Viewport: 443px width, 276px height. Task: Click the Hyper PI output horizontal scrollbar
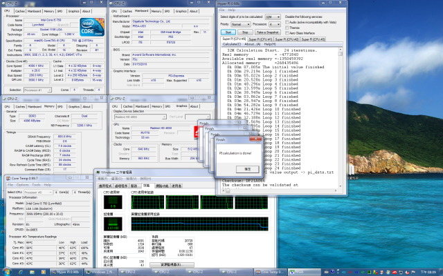pos(280,190)
